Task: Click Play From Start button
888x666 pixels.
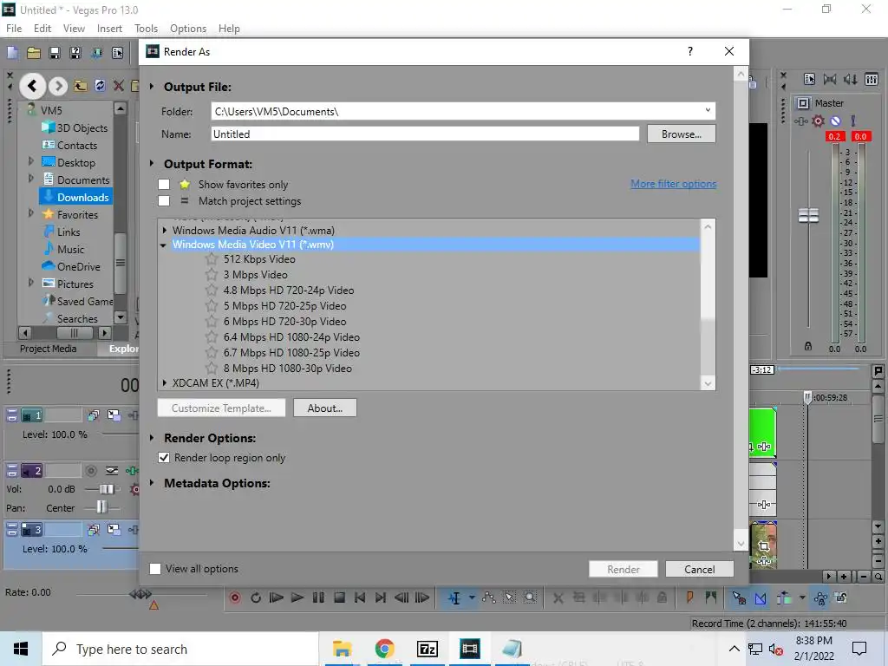Action: 277,597
